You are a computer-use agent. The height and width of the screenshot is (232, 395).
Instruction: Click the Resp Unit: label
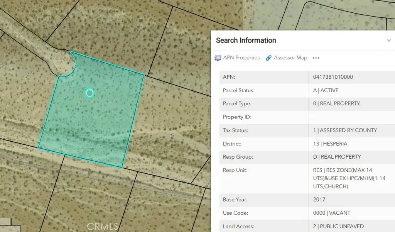pos(235,170)
